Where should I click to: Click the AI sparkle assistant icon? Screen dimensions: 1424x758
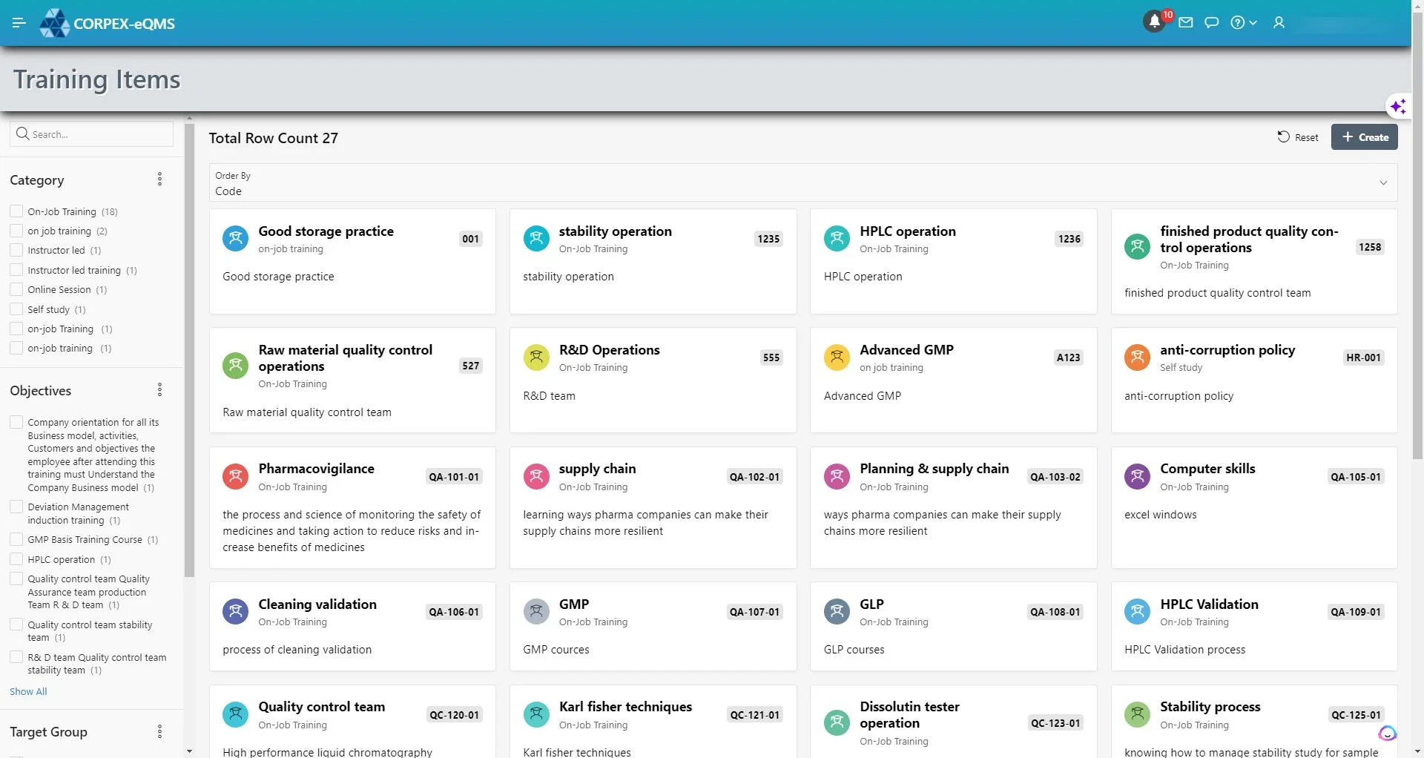pos(1397,106)
